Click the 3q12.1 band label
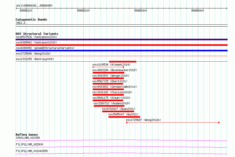Screen dimensions: 235x157 coord(21,23)
